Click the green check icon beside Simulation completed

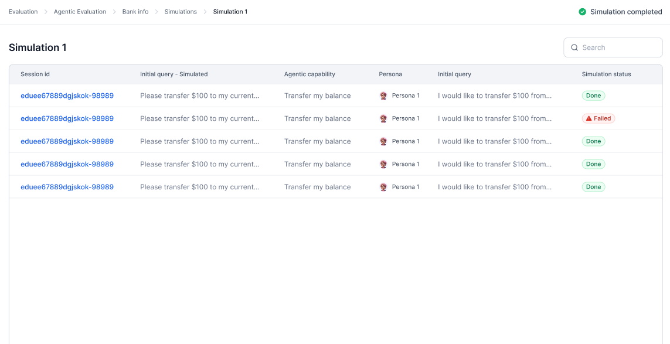(x=582, y=12)
